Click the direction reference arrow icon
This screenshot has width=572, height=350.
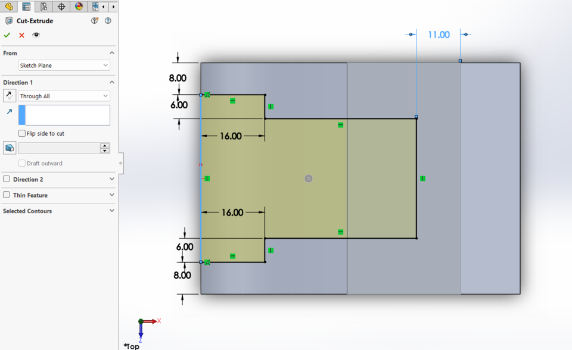9,111
